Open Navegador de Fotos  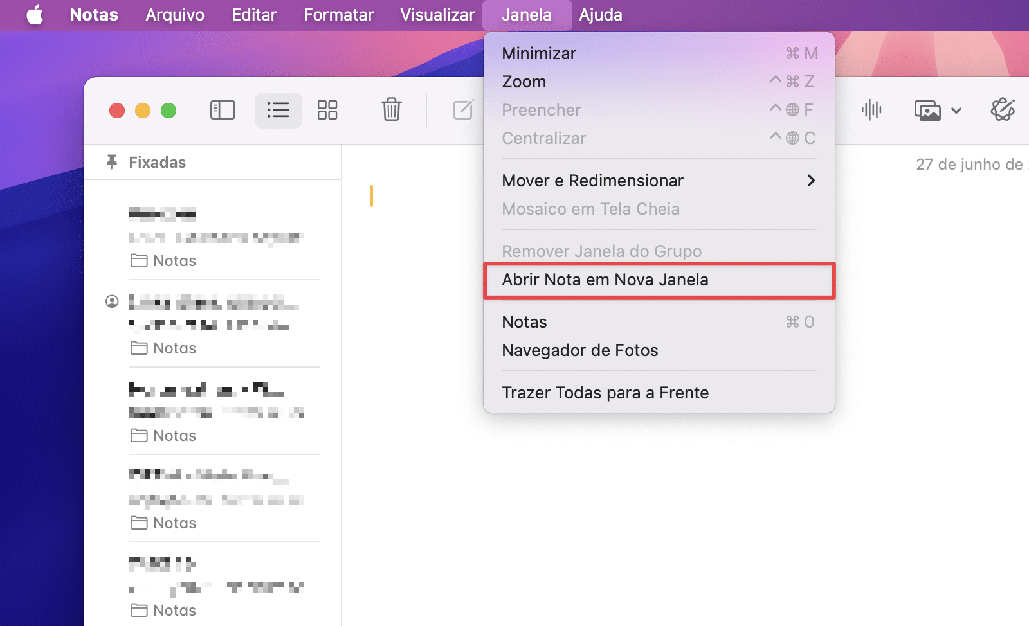pos(659,350)
